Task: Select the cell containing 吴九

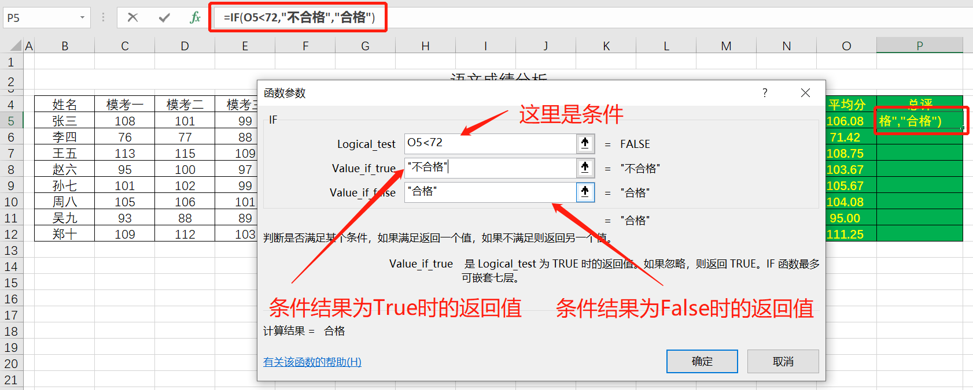Action: coord(65,218)
